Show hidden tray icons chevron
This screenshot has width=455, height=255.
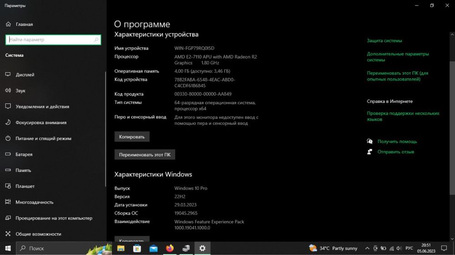coord(367,248)
